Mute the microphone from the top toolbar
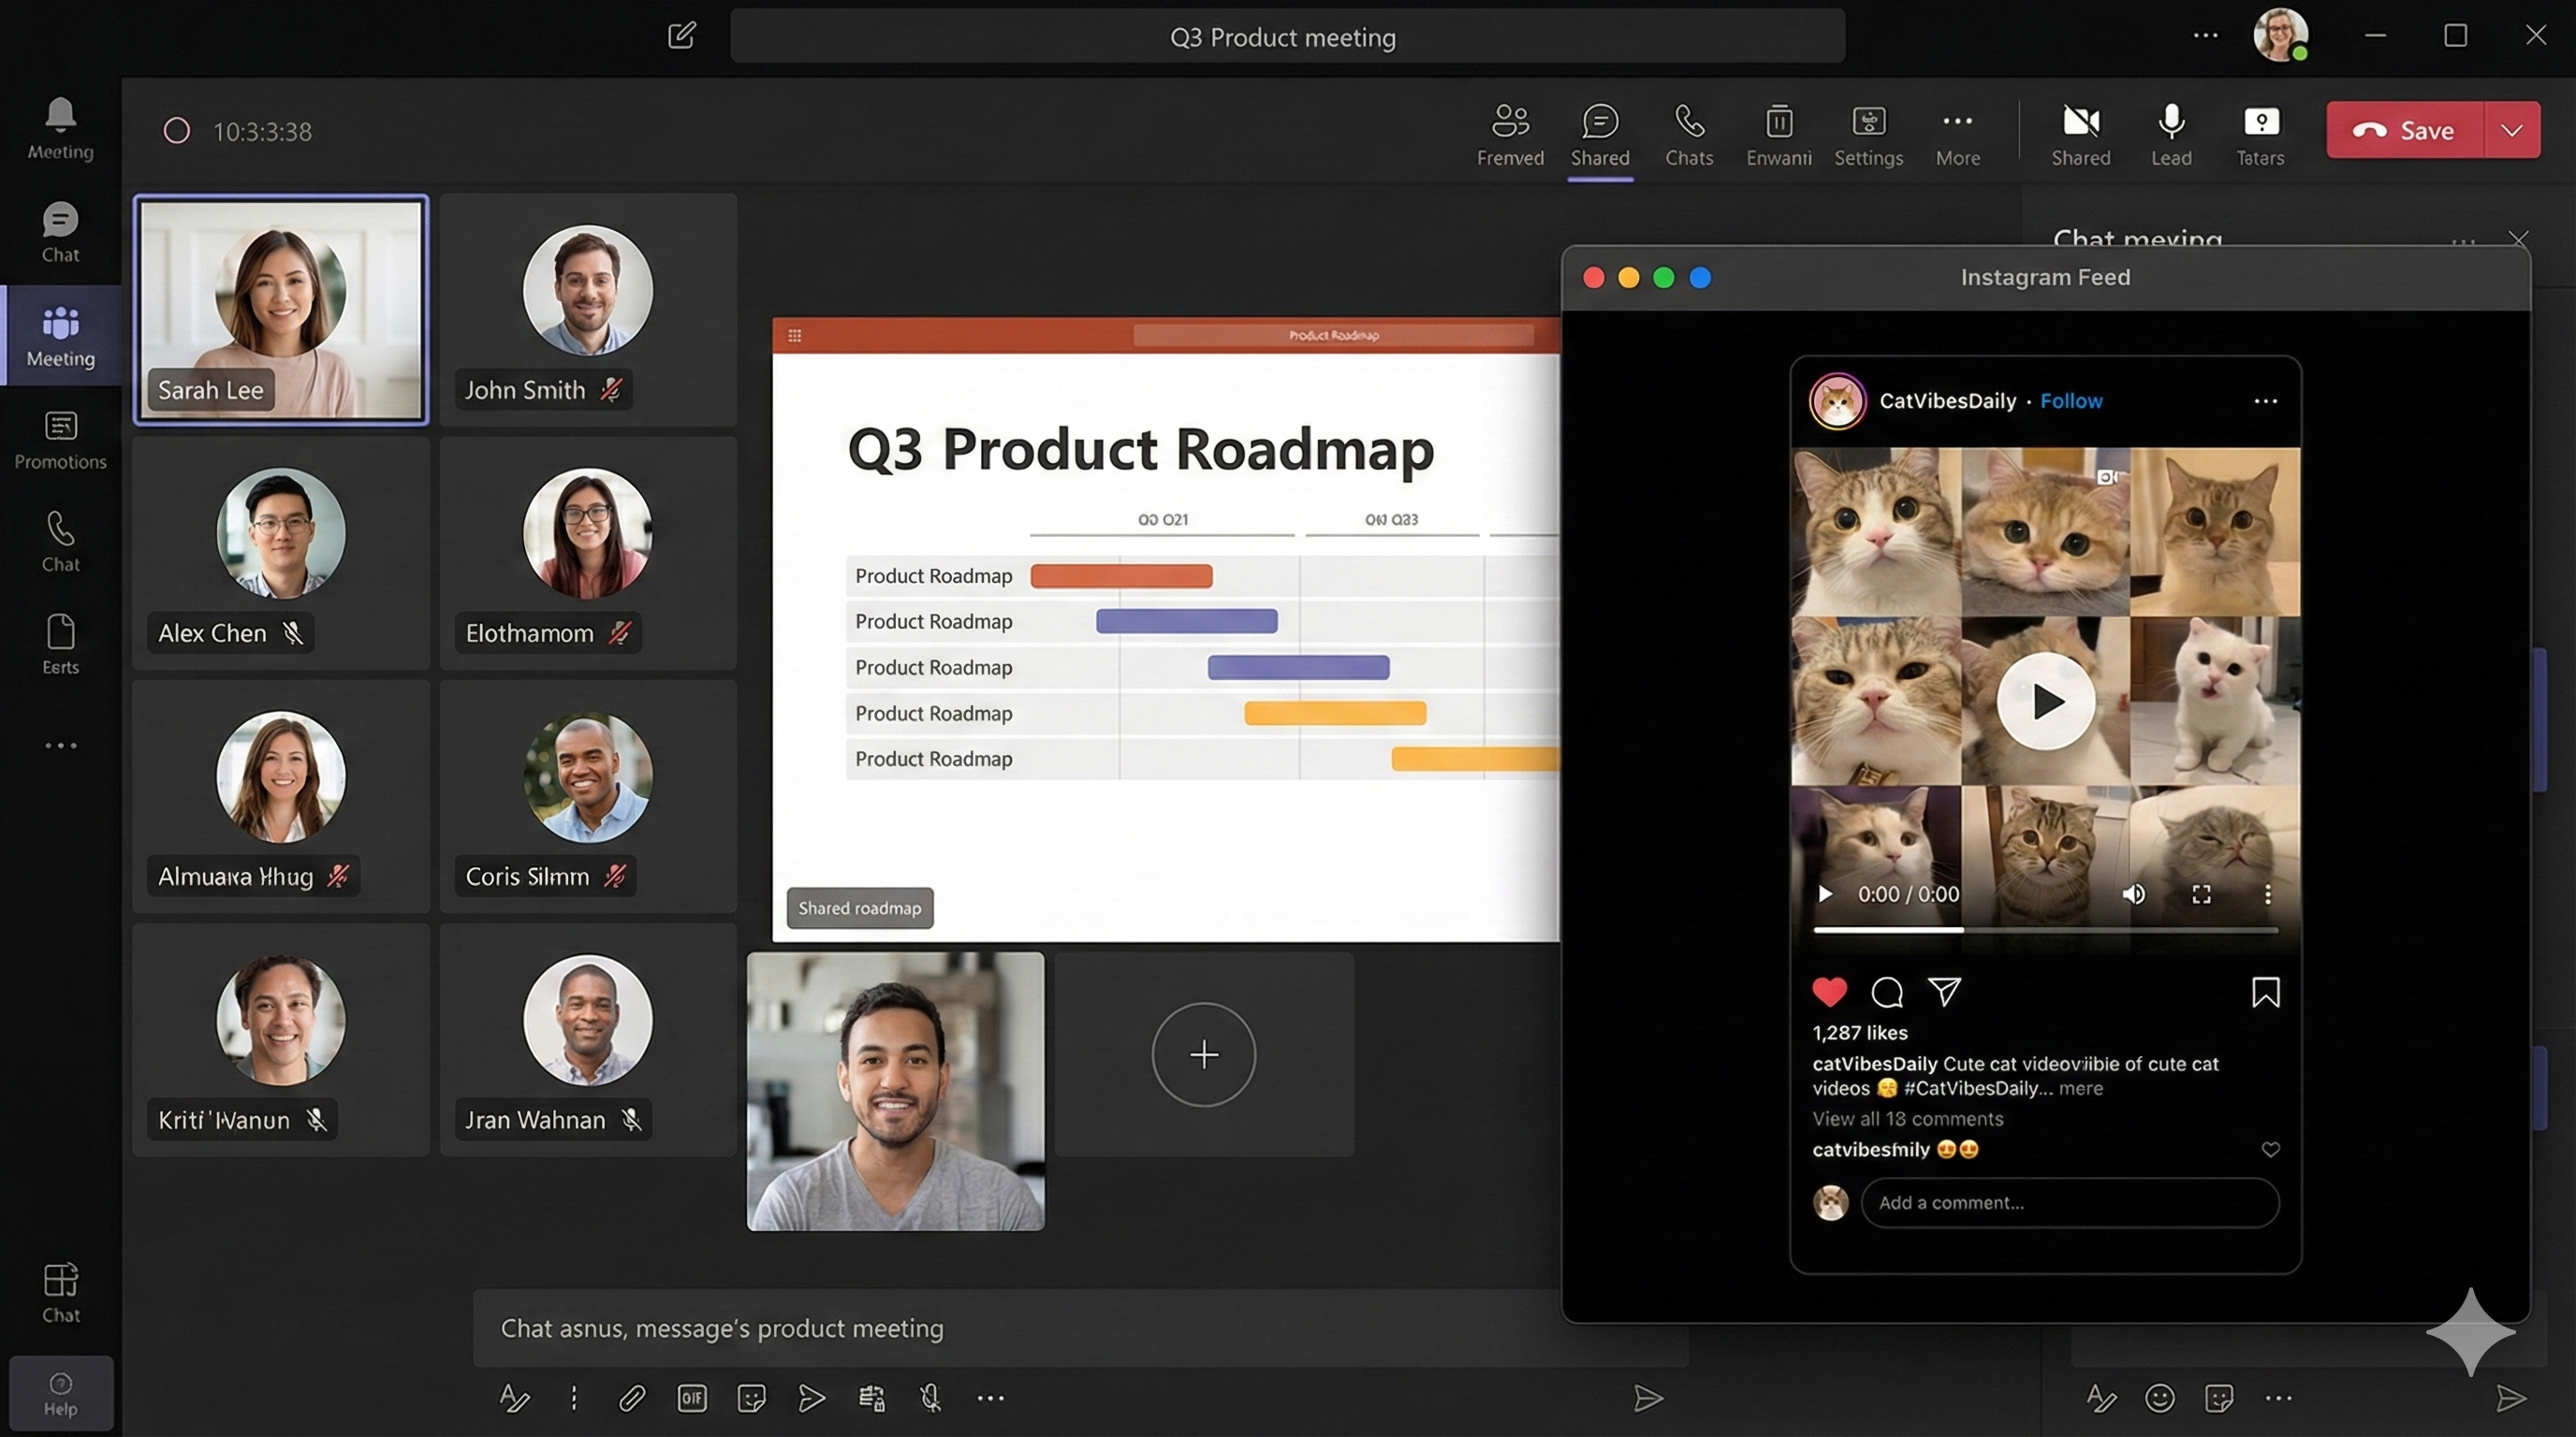 point(2171,130)
